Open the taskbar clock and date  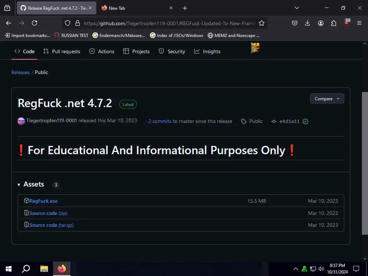tap(337, 269)
